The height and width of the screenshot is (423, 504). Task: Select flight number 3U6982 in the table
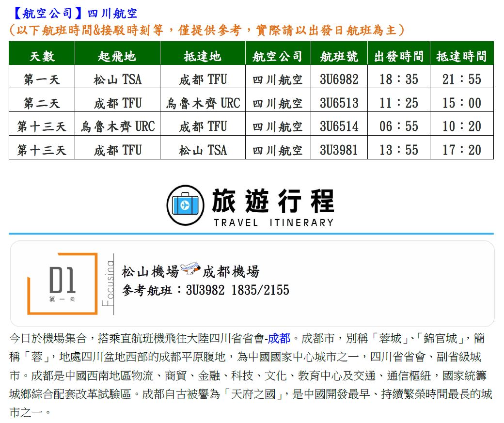click(339, 79)
